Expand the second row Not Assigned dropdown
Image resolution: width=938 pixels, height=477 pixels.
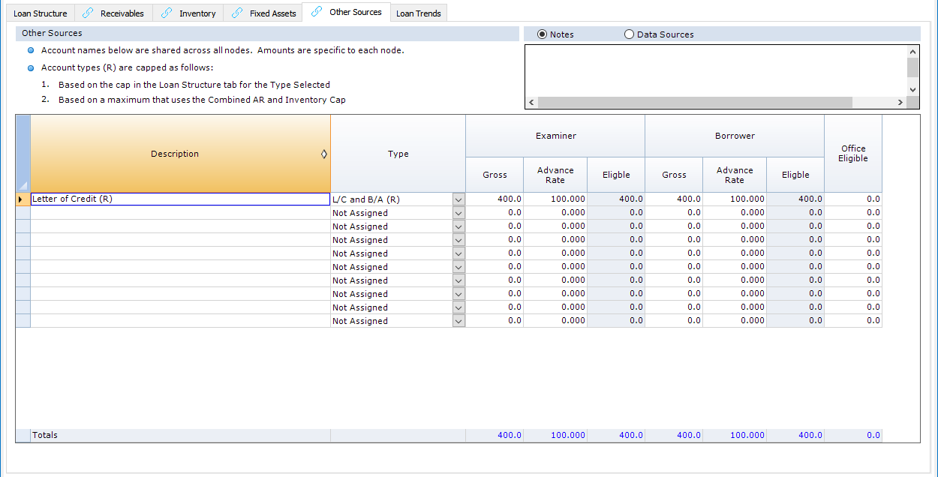[458, 213]
